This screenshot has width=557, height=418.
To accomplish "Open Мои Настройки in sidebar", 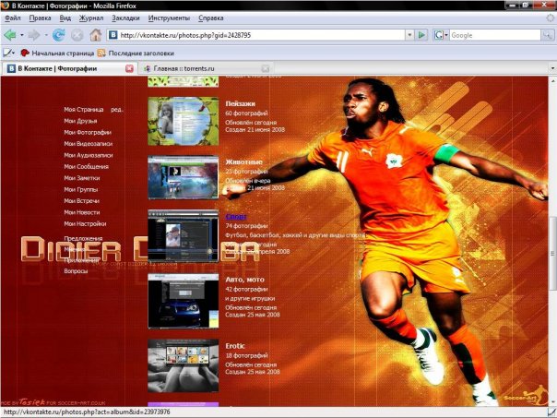I will click(x=85, y=223).
